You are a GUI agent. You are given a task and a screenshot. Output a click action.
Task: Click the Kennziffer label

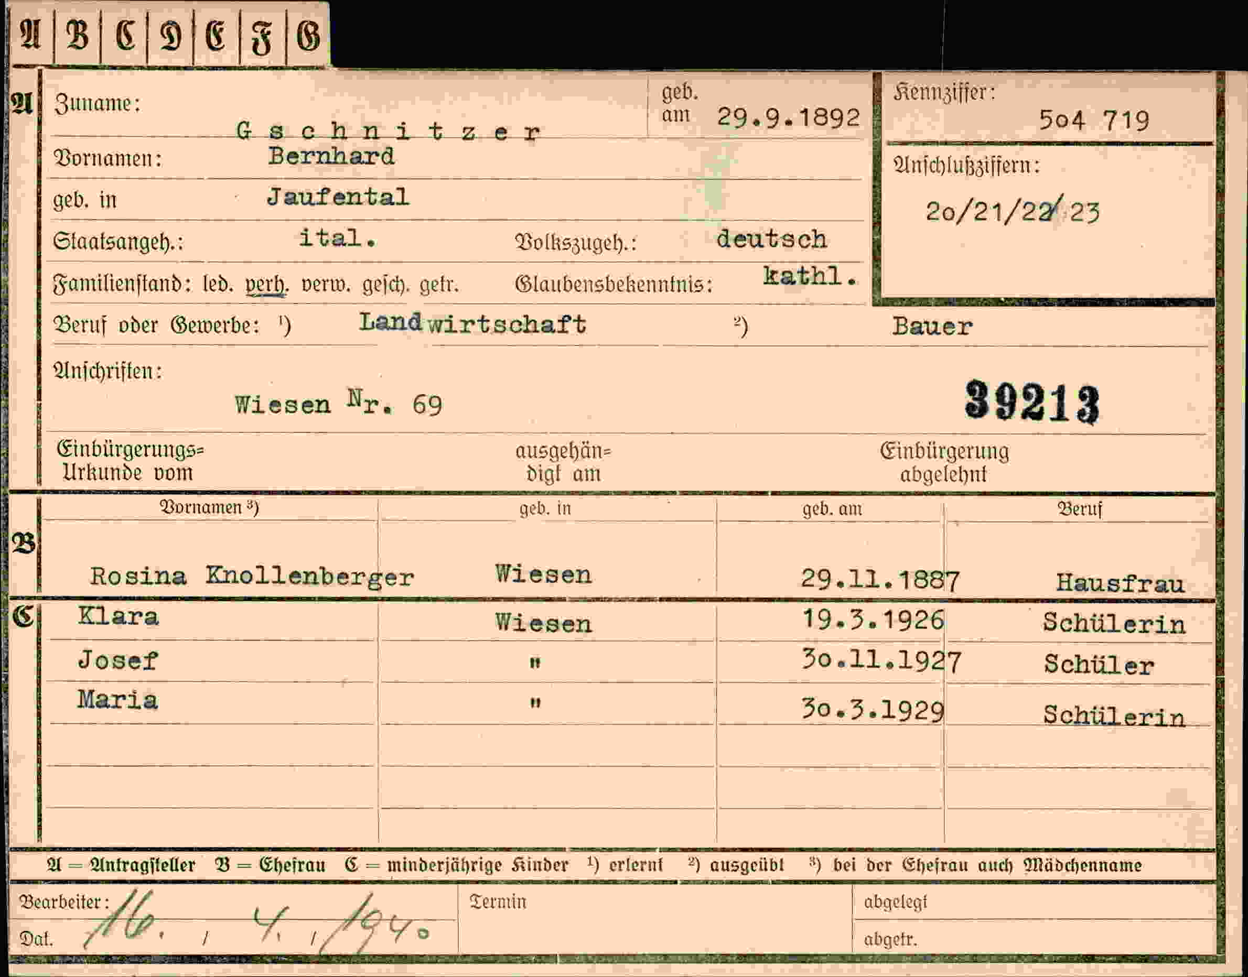[x=944, y=92]
